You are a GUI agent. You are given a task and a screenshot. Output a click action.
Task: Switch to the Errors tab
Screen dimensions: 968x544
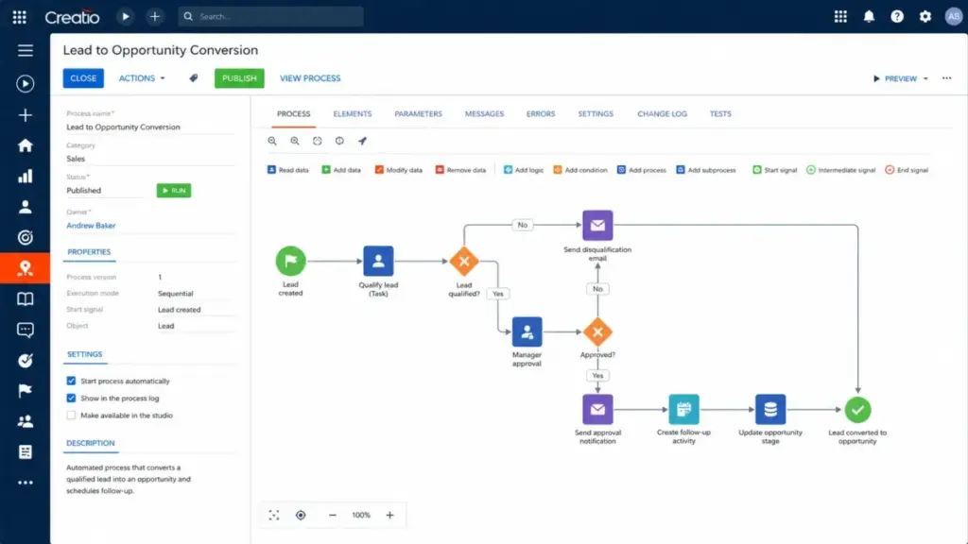pyautogui.click(x=541, y=114)
